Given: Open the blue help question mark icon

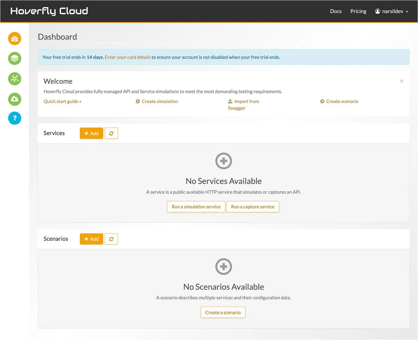Looking at the screenshot, I should click(x=15, y=118).
